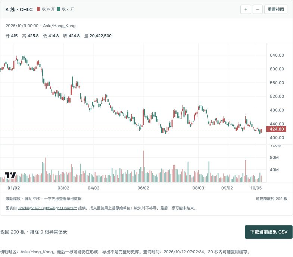Click the 40M volume axis label
Screen dimensions: 293x257
(274, 170)
